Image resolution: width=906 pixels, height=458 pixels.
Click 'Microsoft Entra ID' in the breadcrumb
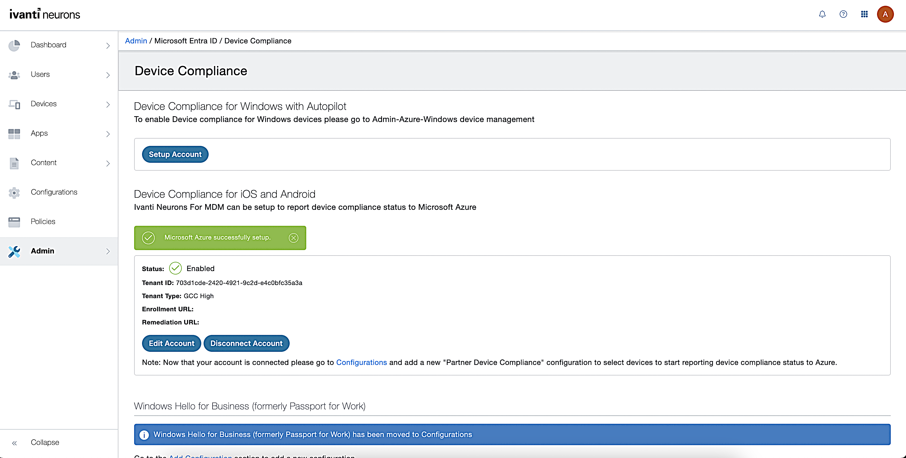point(186,41)
